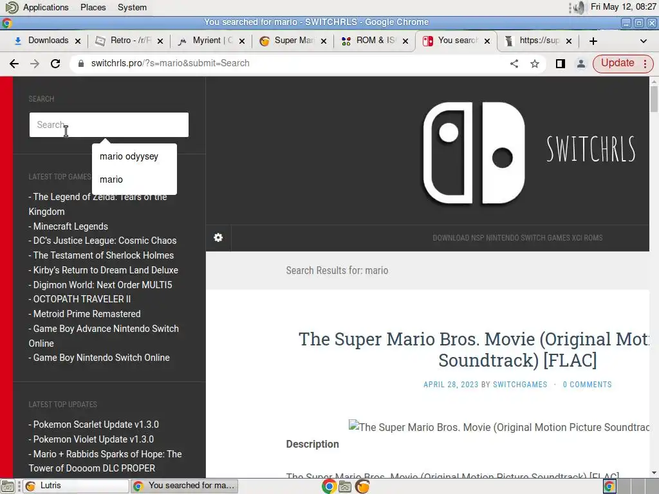659x494 pixels.
Task: Open Mario + Rabbids Sparks of Hope DLC
Action: click(x=105, y=461)
